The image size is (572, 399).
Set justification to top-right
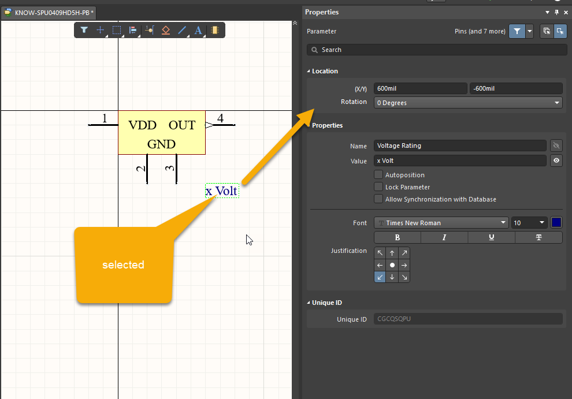pos(404,253)
